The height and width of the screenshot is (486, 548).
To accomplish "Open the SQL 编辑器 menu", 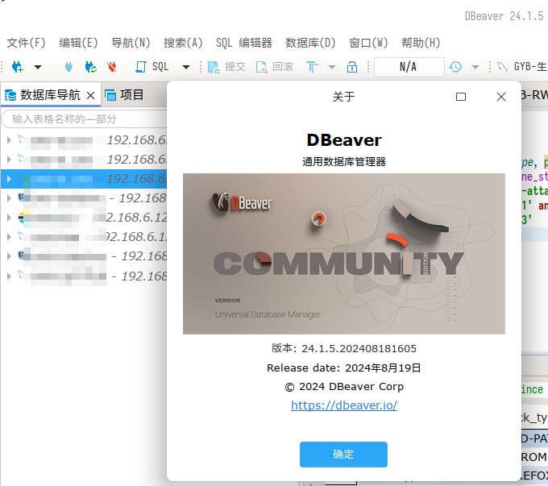I will tap(244, 43).
